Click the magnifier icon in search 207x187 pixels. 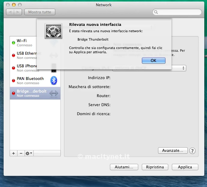(x=156, y=12)
